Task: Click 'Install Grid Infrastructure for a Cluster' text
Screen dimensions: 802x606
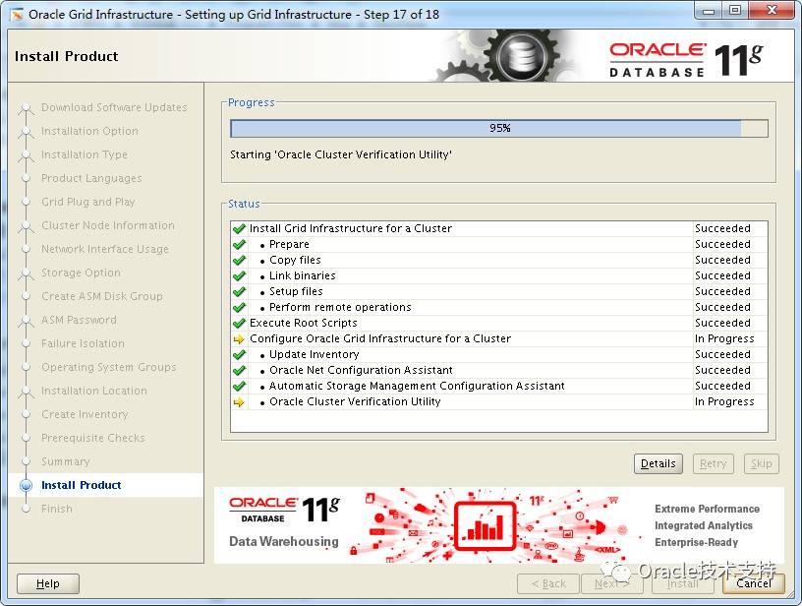Action: click(351, 228)
